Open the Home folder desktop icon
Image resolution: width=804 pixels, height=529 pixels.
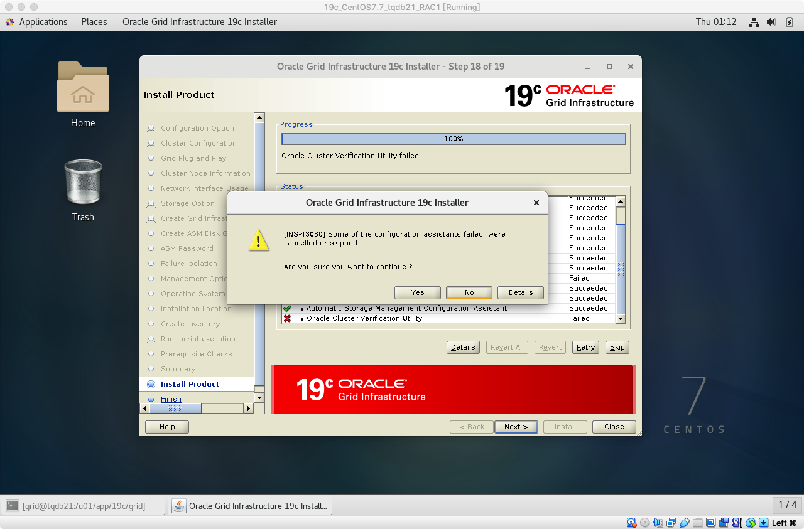(83, 87)
